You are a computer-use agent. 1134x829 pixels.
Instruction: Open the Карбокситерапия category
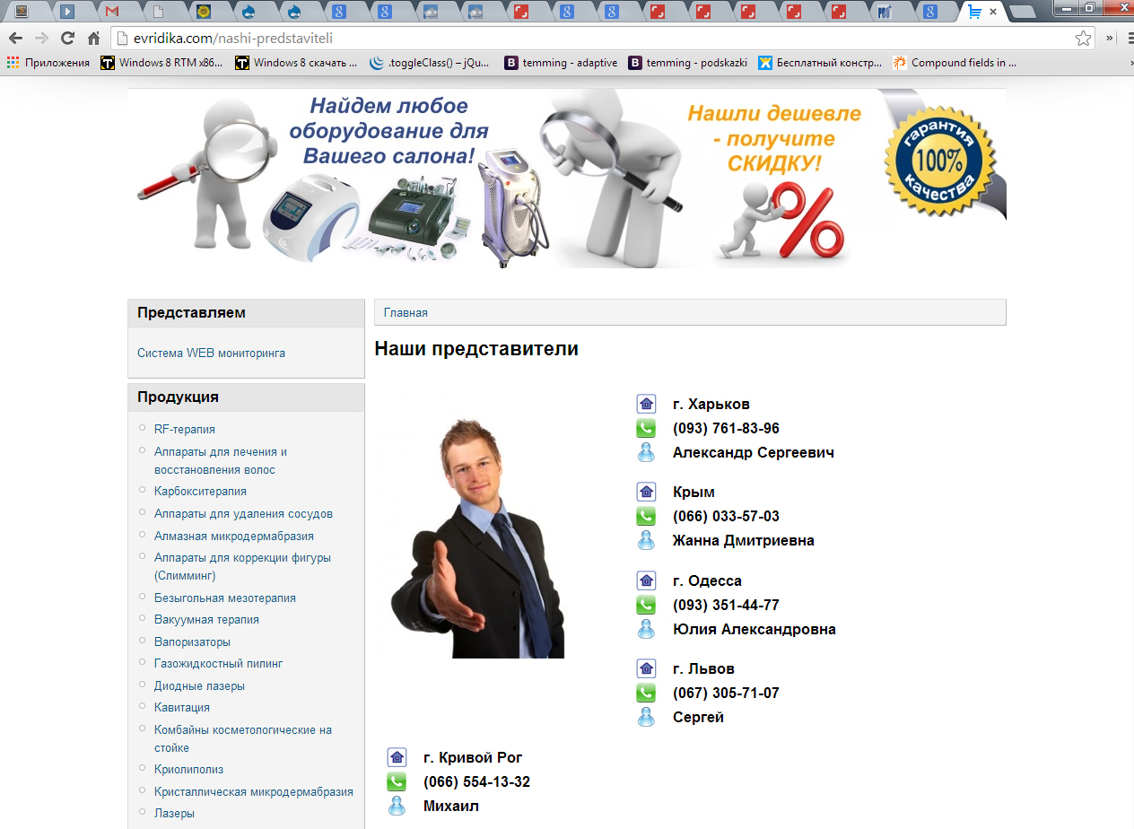click(x=200, y=492)
